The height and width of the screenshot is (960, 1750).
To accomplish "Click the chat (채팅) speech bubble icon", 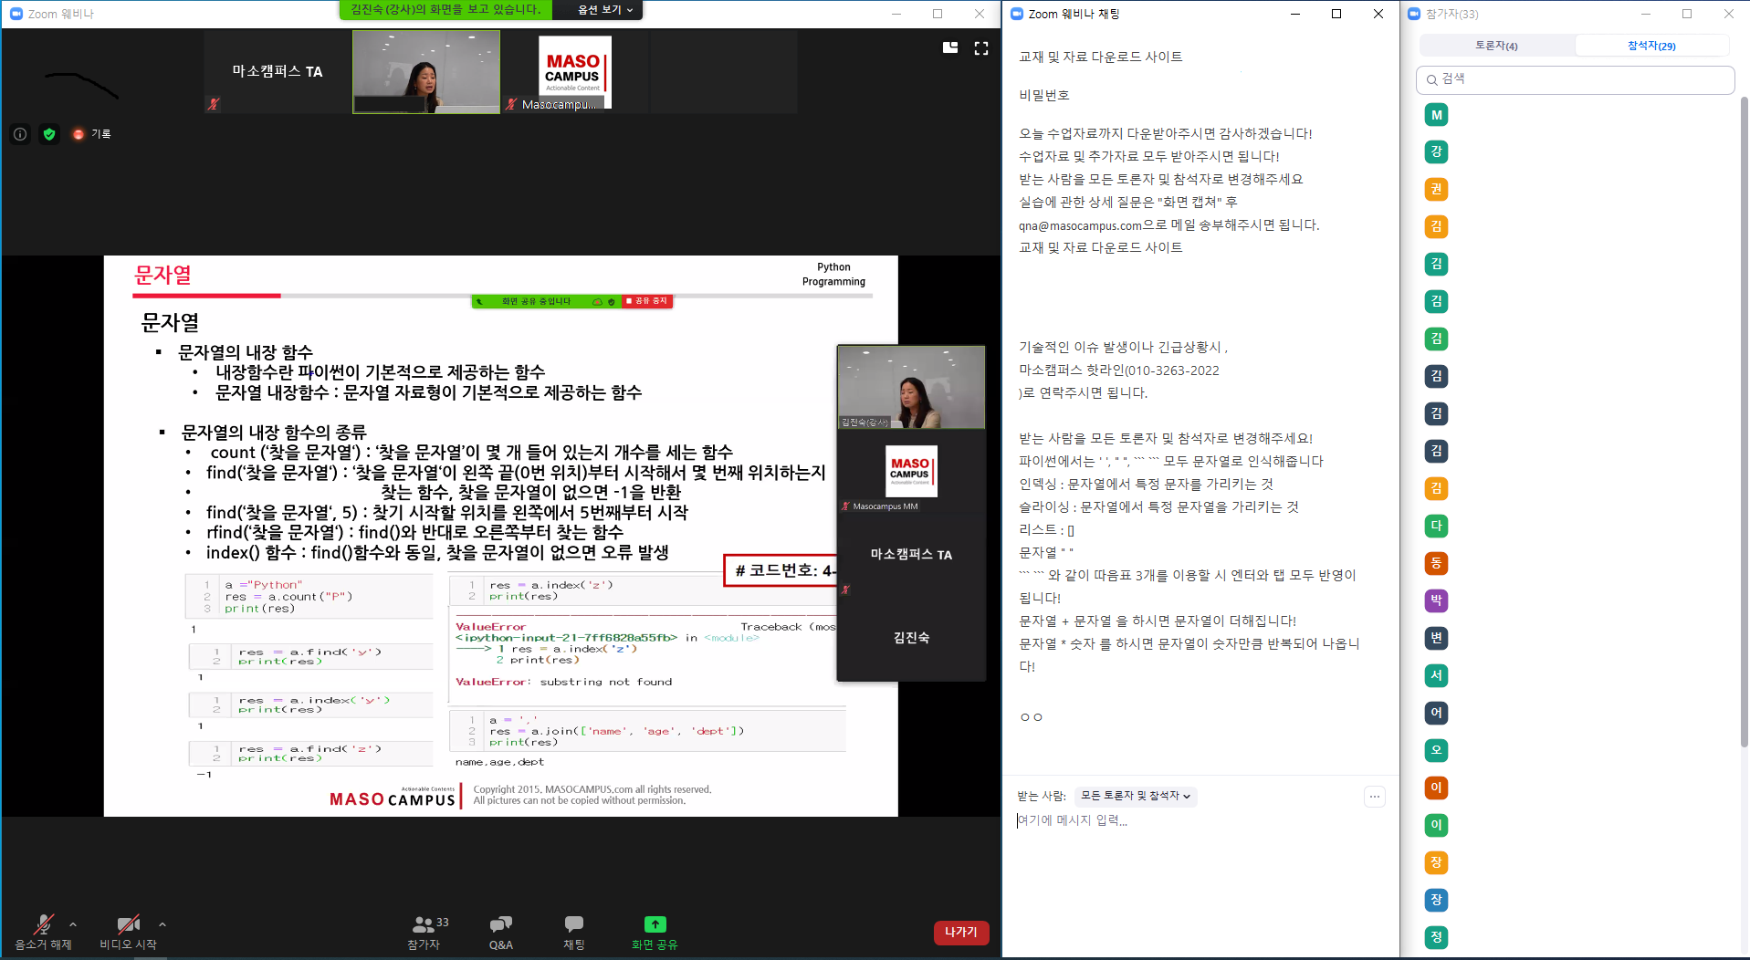I will 573,924.
